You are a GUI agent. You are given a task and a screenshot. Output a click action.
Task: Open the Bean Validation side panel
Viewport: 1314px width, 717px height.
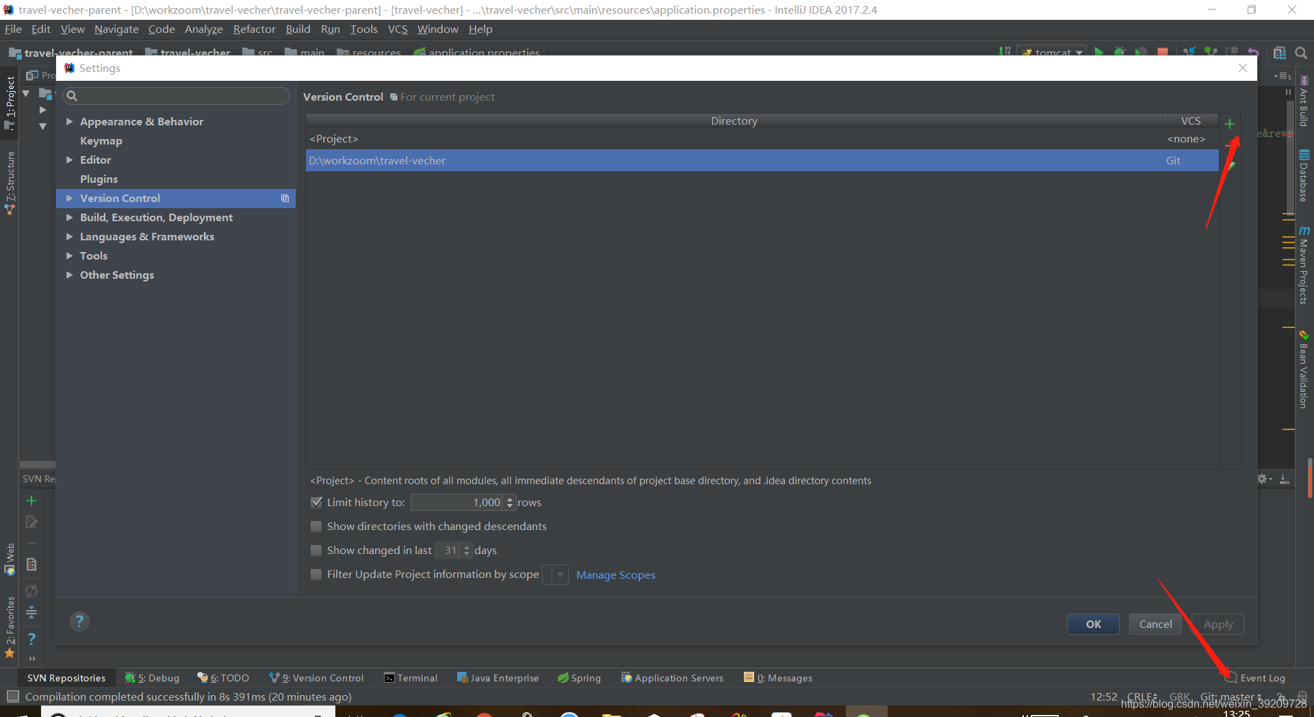coord(1304,370)
